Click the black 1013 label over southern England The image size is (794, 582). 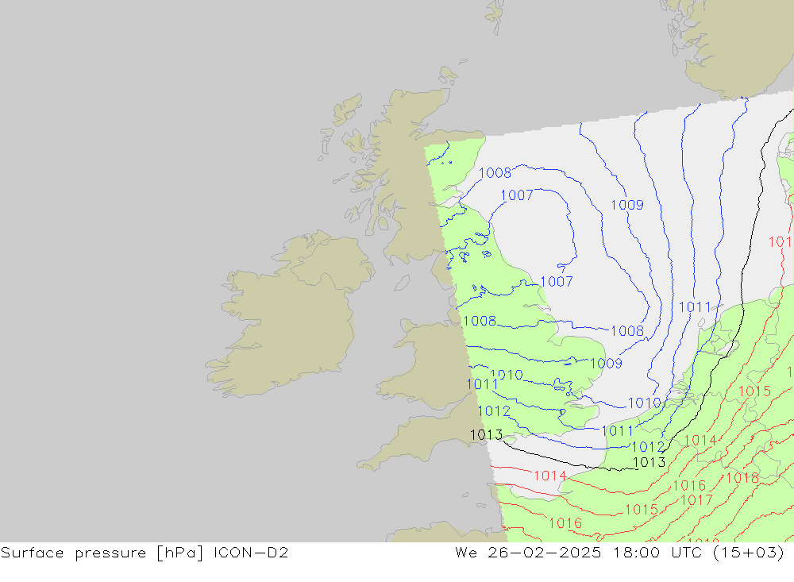(x=486, y=435)
